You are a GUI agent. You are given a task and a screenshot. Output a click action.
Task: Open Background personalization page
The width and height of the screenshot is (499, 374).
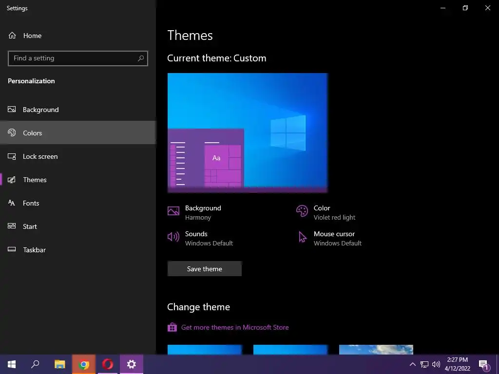point(78,110)
